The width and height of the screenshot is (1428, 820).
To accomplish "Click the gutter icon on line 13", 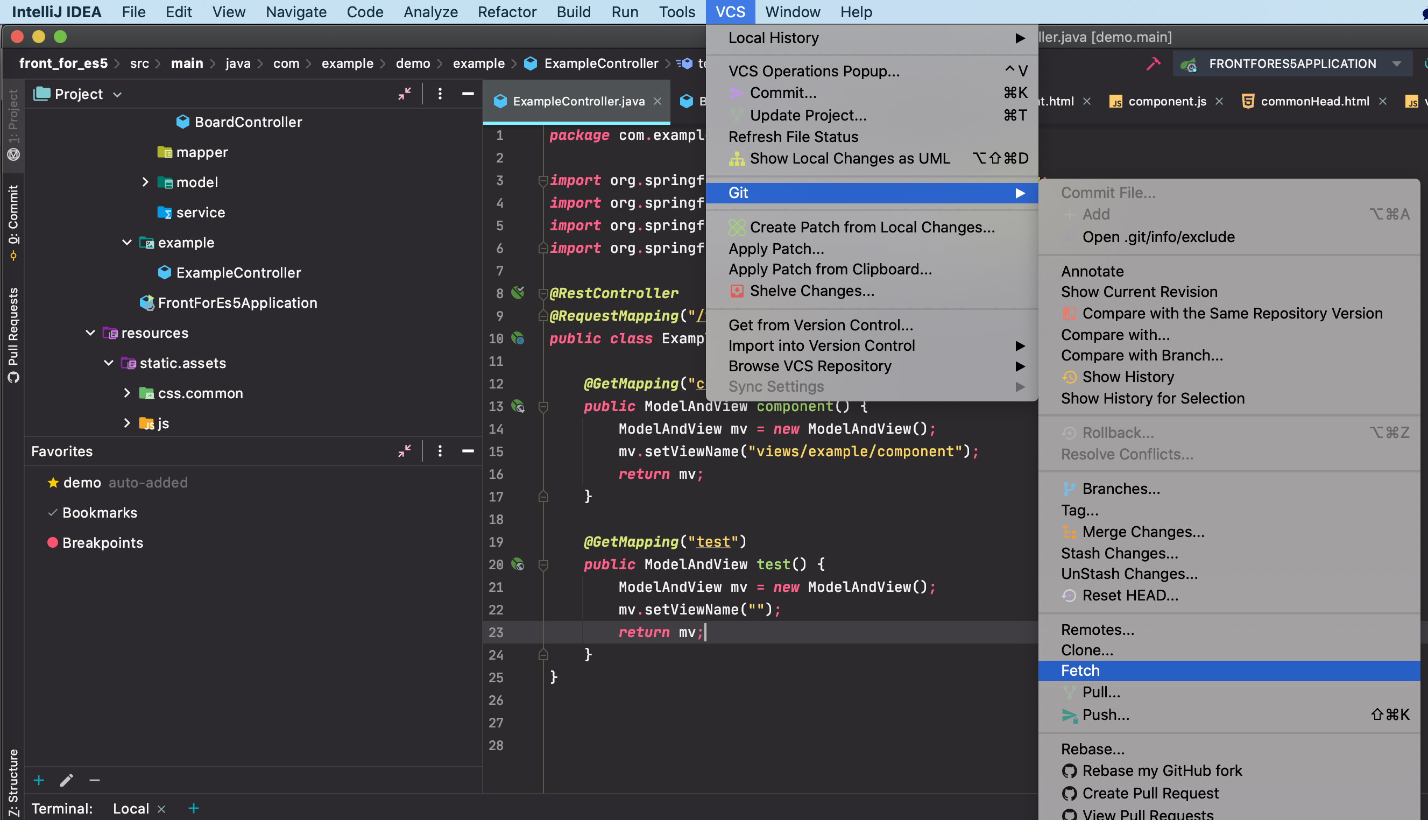I will coord(518,406).
